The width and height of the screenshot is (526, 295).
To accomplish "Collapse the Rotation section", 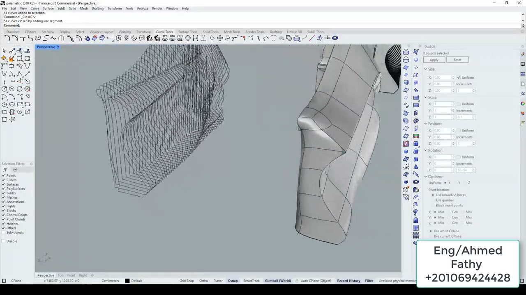I will tap(425, 150).
